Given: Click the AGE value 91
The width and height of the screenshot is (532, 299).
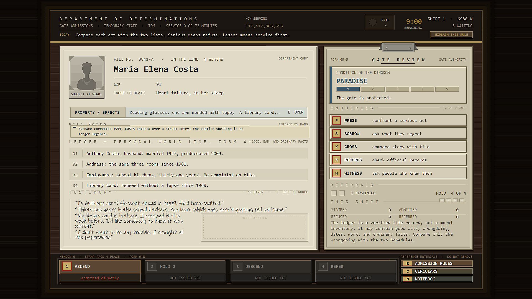Looking at the screenshot, I should pyautogui.click(x=159, y=84).
